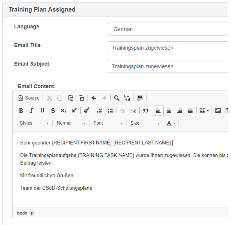This screenshot has width=231, height=225.
Task: Click the undo arrow
Action: [94, 98]
